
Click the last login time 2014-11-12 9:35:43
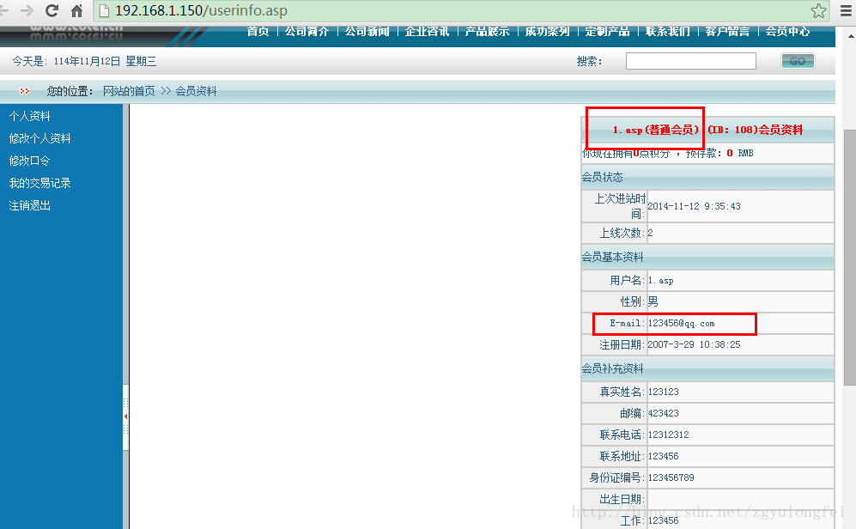(x=694, y=206)
